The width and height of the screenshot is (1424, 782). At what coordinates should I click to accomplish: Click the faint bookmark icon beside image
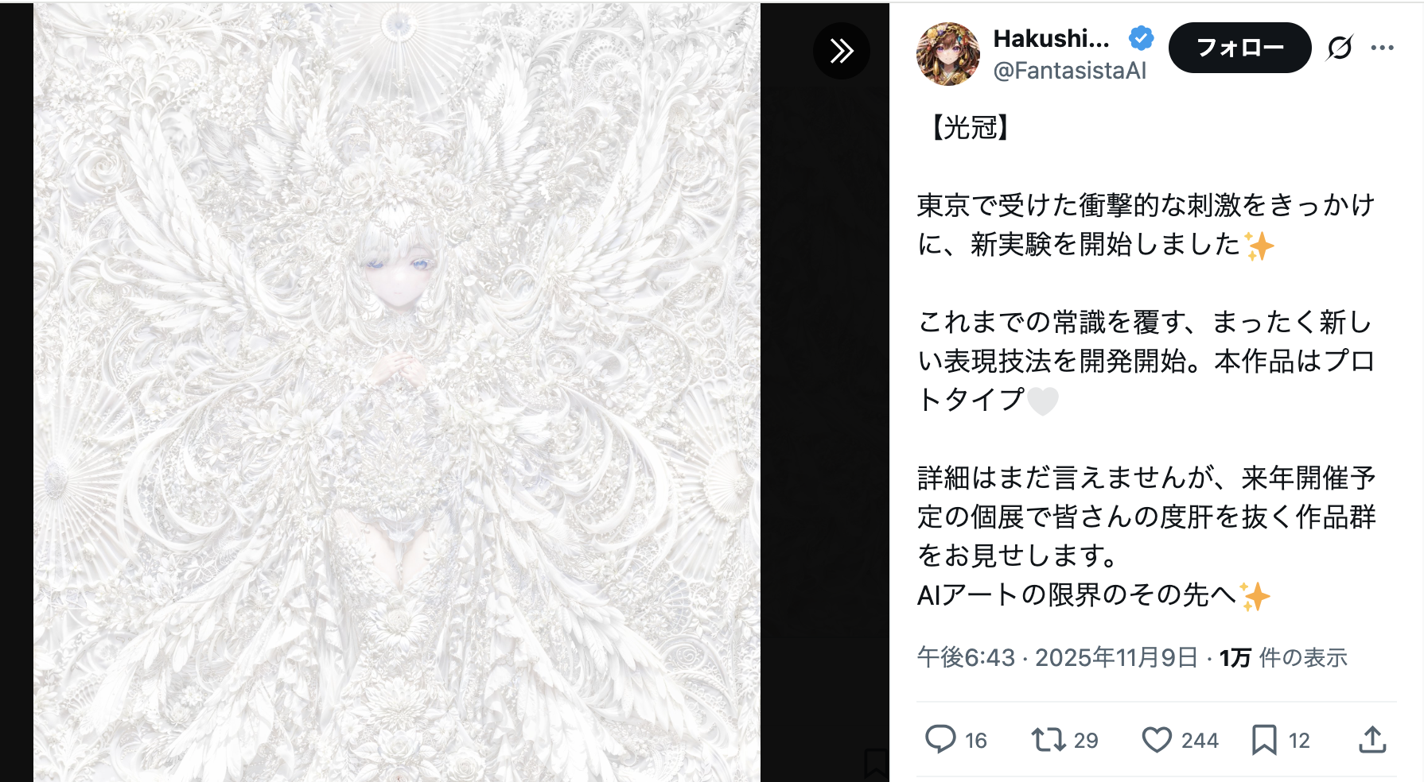pyautogui.click(x=875, y=763)
